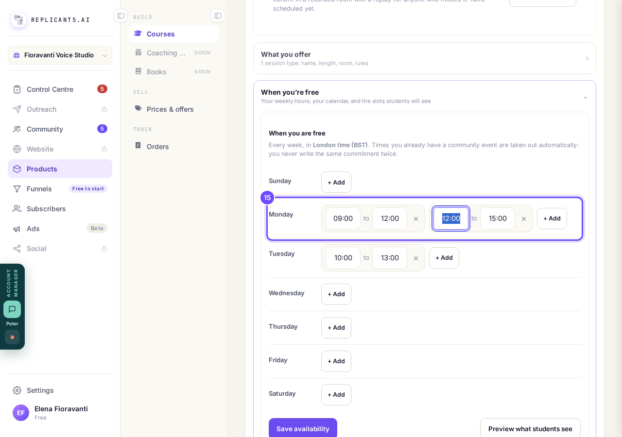Image resolution: width=622 pixels, height=437 pixels.
Task: Open Orders under Track
Action: [x=173, y=147]
